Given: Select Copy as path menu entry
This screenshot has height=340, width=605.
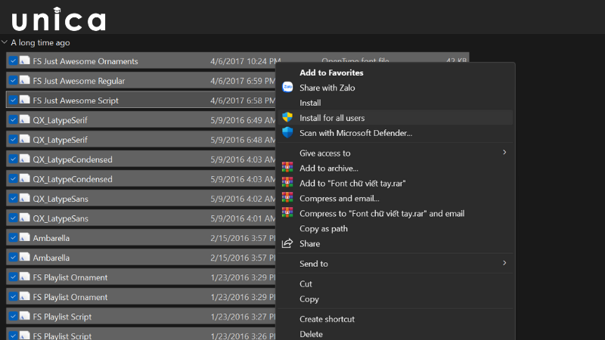Looking at the screenshot, I should click(324, 228).
